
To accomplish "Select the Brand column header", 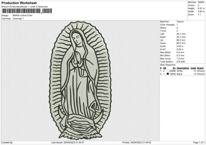I will pyautogui.click(x=201, y=68).
